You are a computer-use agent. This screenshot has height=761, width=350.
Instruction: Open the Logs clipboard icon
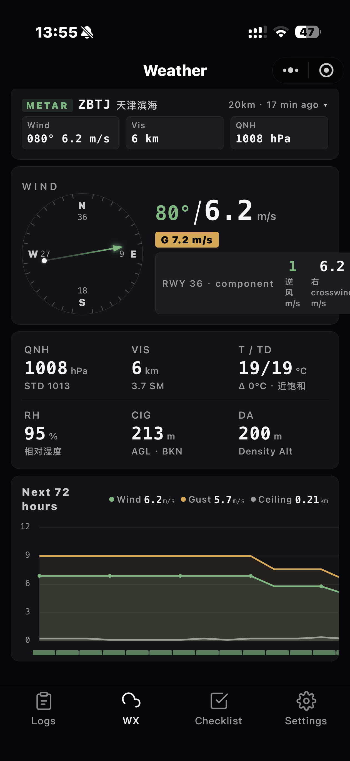[x=44, y=701]
